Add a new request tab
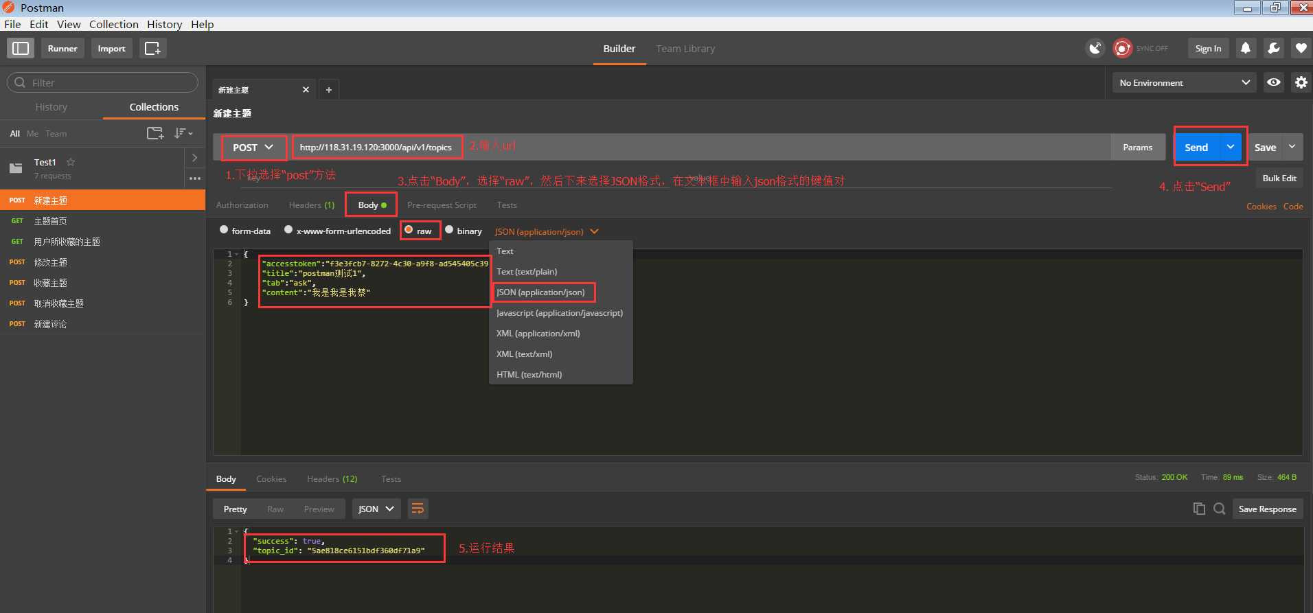The width and height of the screenshot is (1313, 613). tap(329, 90)
